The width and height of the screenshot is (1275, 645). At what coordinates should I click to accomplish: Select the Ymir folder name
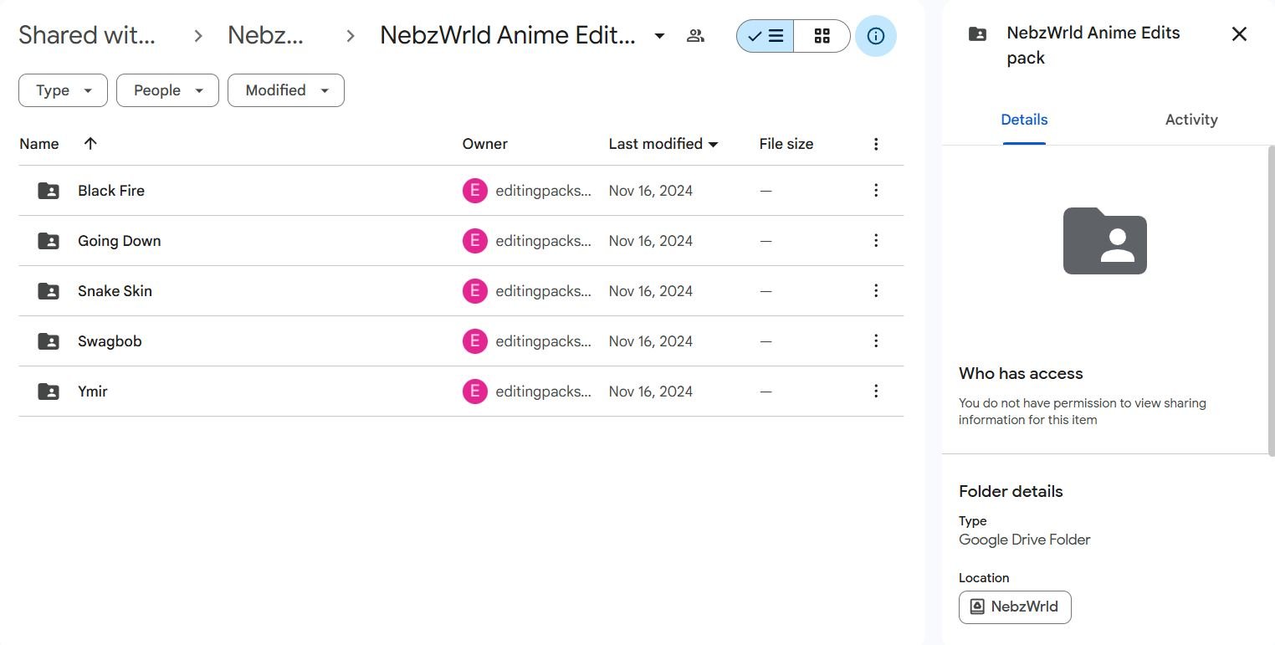tap(93, 392)
